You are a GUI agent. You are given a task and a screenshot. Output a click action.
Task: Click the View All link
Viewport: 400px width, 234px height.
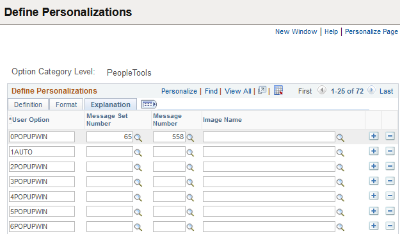[237, 91]
